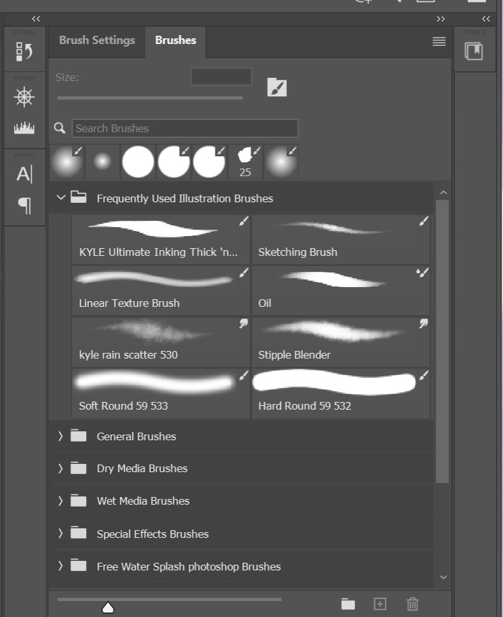Click scrollbar down arrow in brush list

point(444,577)
